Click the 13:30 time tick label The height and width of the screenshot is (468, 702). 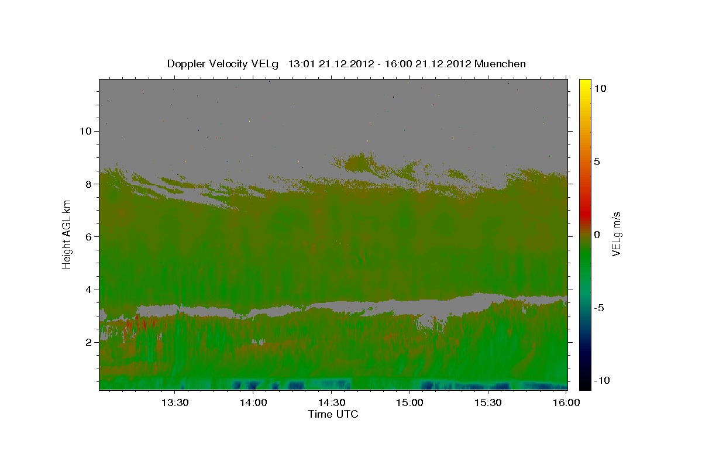(x=174, y=403)
